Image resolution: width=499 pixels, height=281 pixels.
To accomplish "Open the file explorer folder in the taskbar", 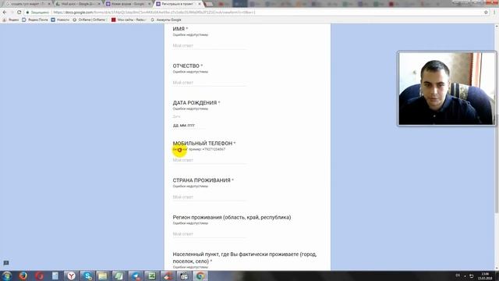I will [103, 276].
